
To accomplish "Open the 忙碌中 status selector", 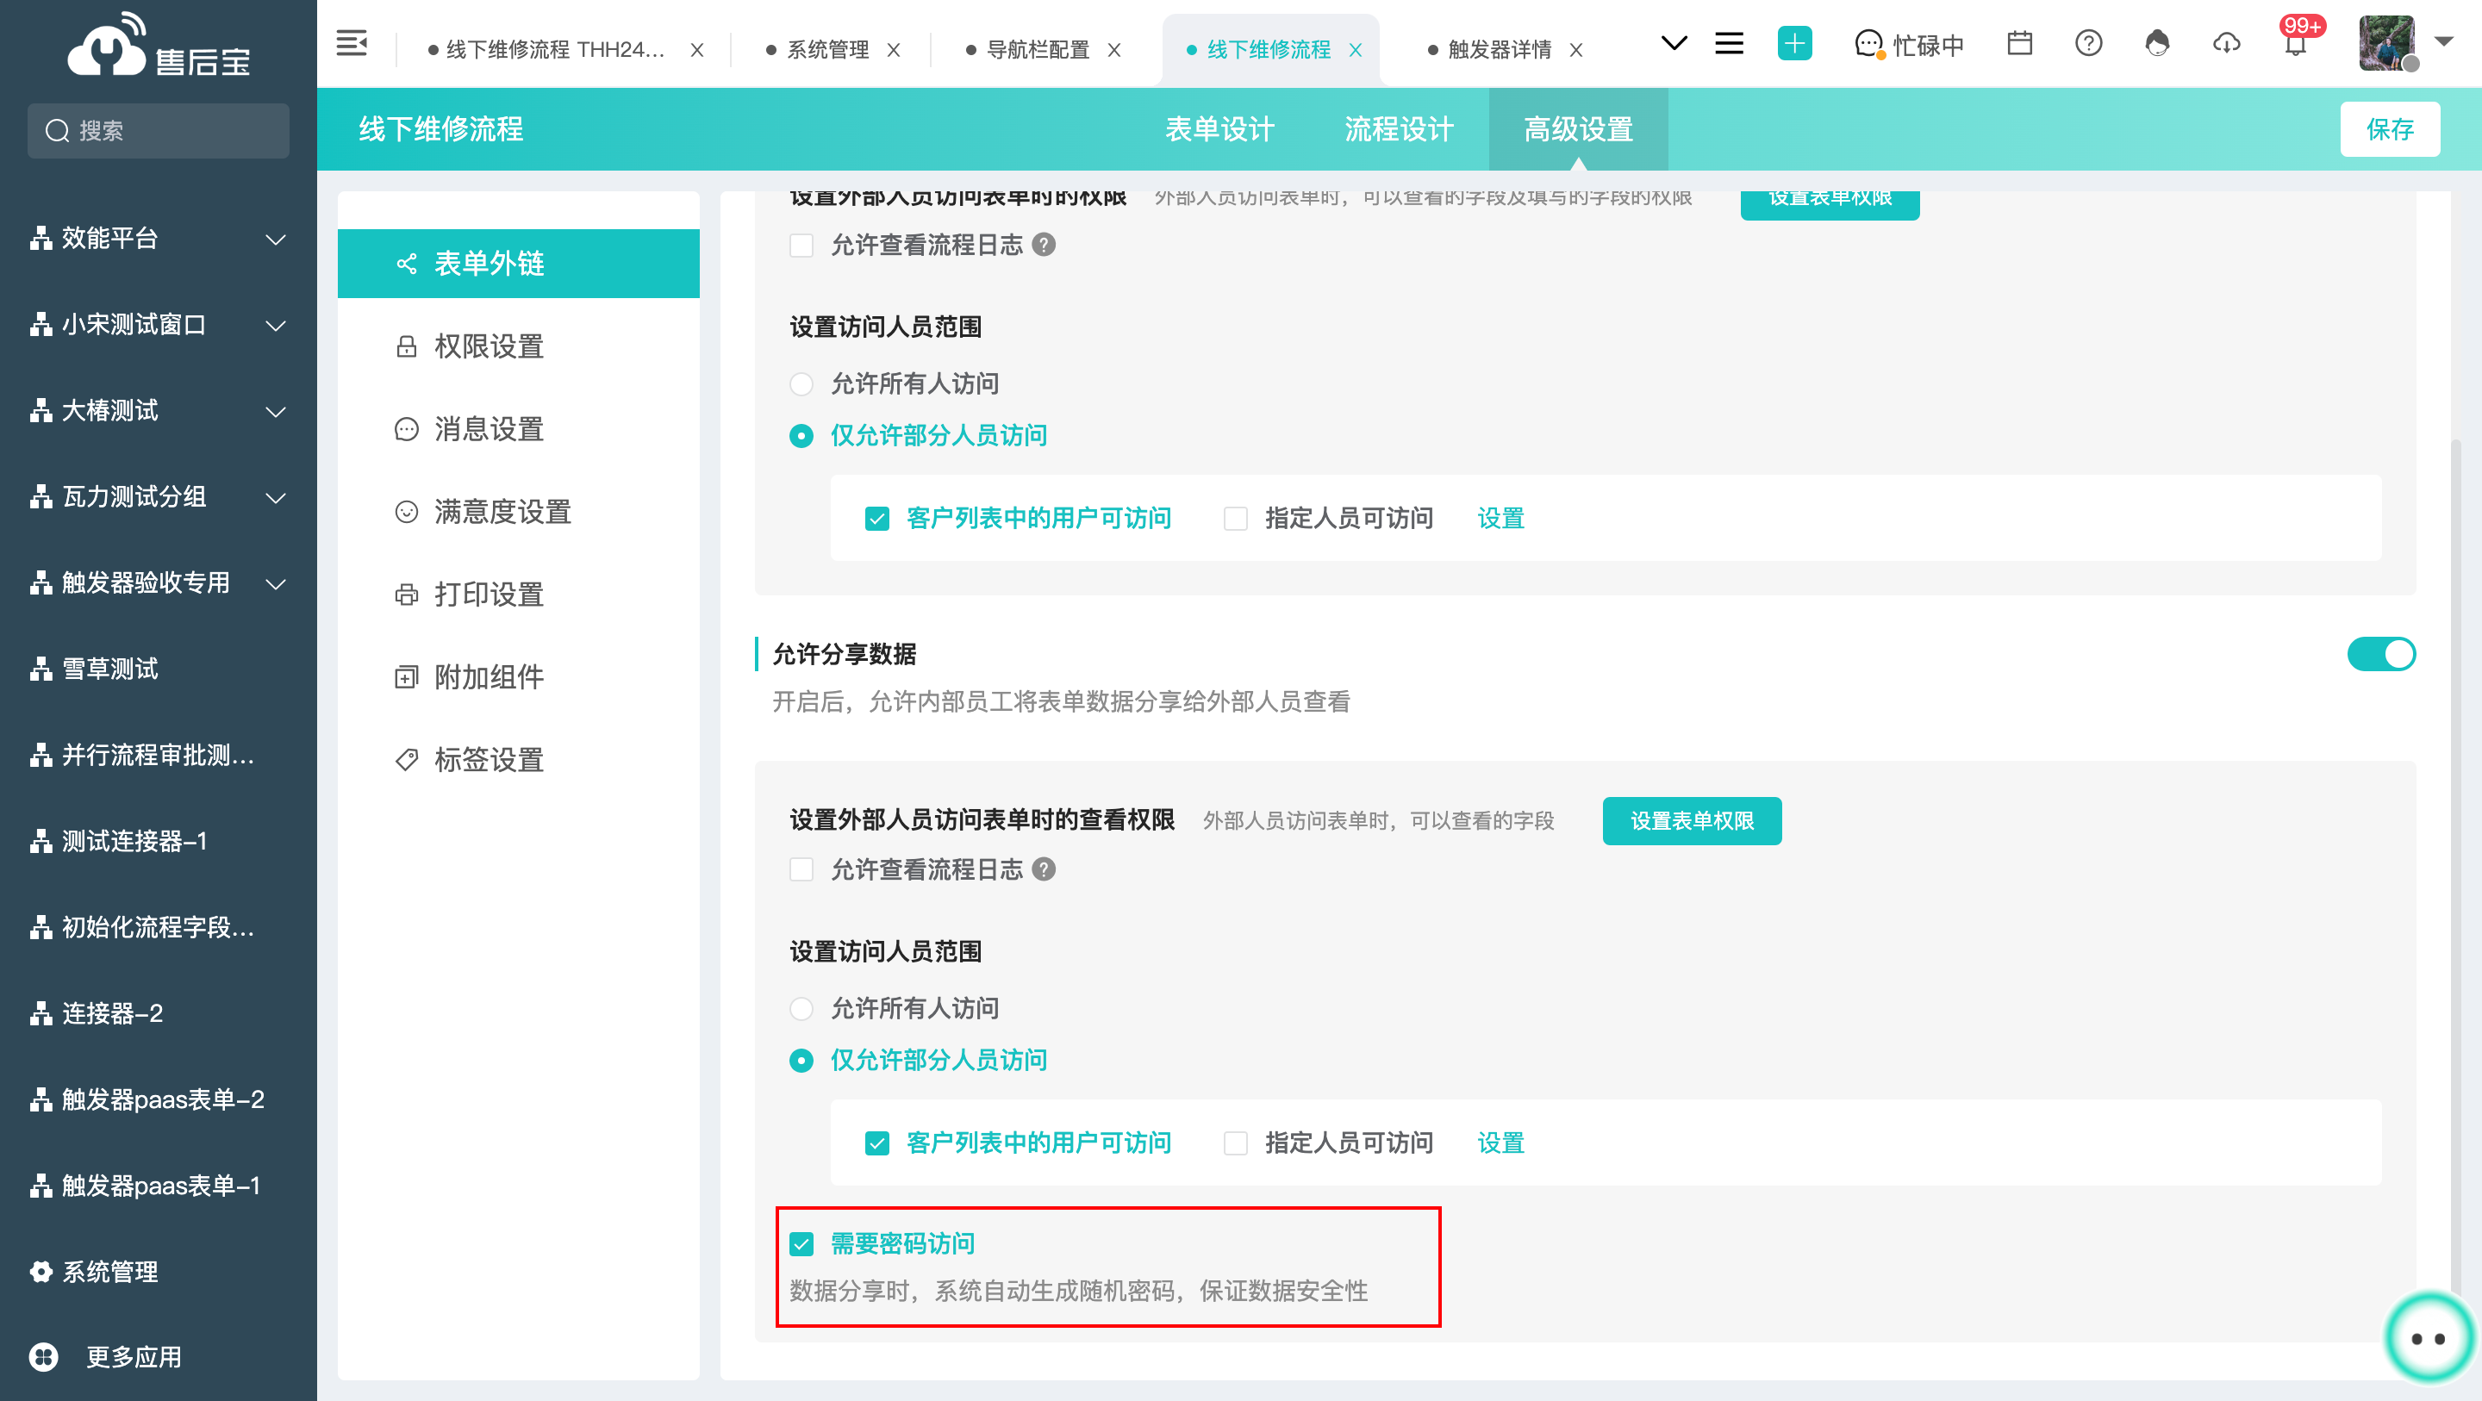I will pos(1909,44).
